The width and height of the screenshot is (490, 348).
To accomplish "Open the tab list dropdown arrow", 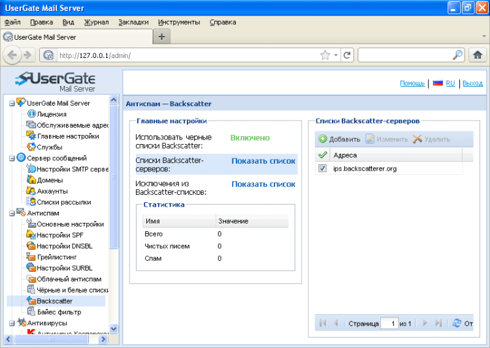I will coord(484,36).
